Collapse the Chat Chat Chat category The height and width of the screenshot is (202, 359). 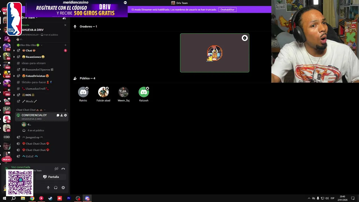tap(31, 110)
